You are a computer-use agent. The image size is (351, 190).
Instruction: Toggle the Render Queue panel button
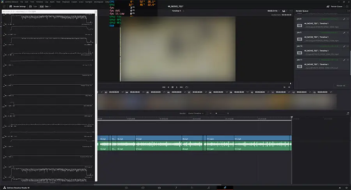335,7
